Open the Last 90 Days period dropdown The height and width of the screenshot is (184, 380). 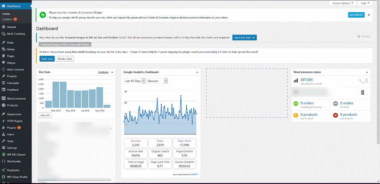134,81
